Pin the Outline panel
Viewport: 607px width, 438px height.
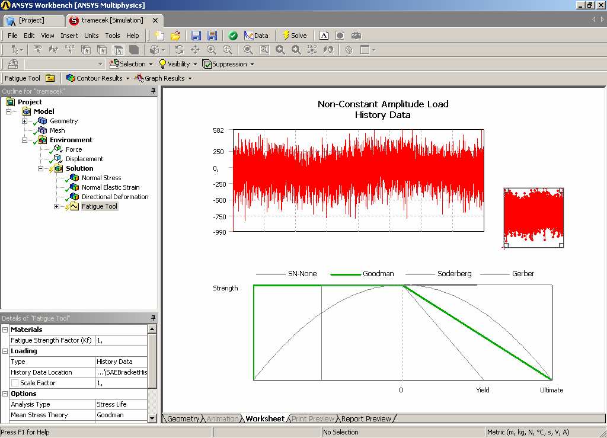(x=154, y=91)
